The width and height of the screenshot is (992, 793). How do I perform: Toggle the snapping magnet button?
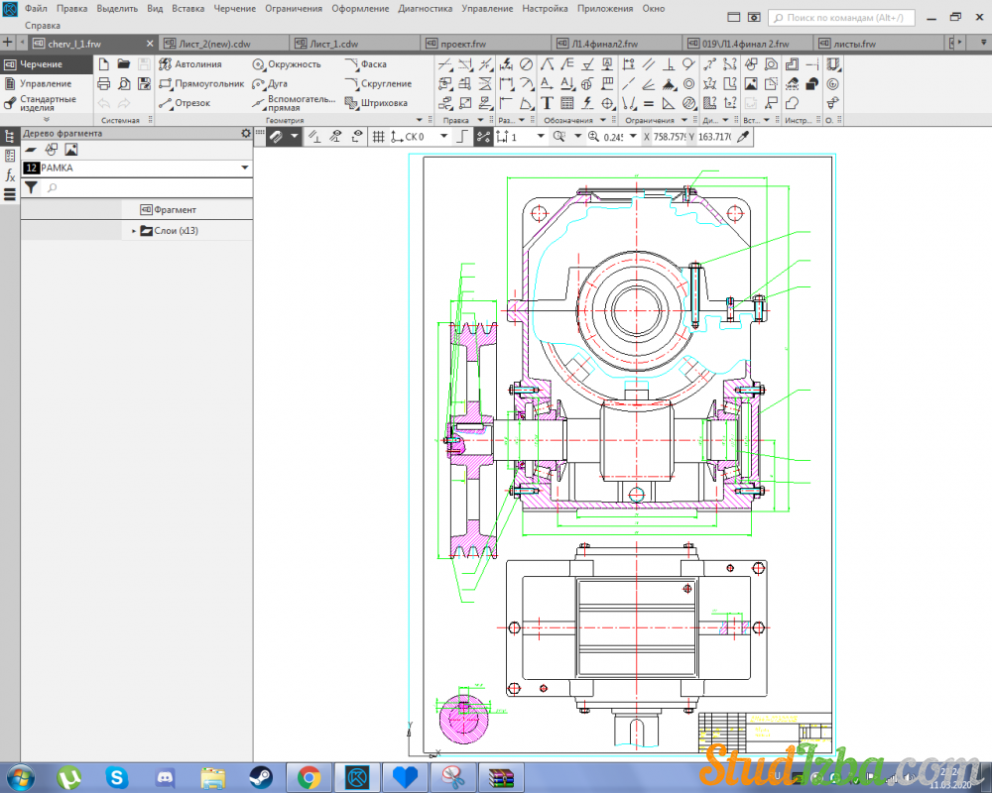[x=277, y=137]
